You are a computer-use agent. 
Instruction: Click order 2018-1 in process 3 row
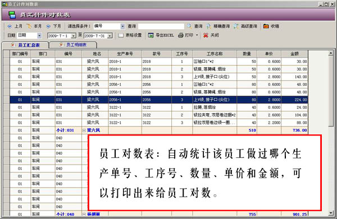125,77
